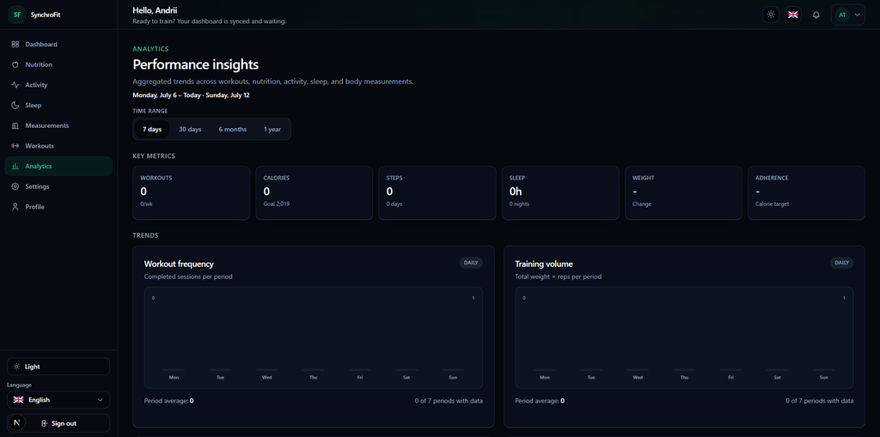Click the Workouts dumbbell icon in sidebar
Image resolution: width=880 pixels, height=437 pixels.
point(15,146)
